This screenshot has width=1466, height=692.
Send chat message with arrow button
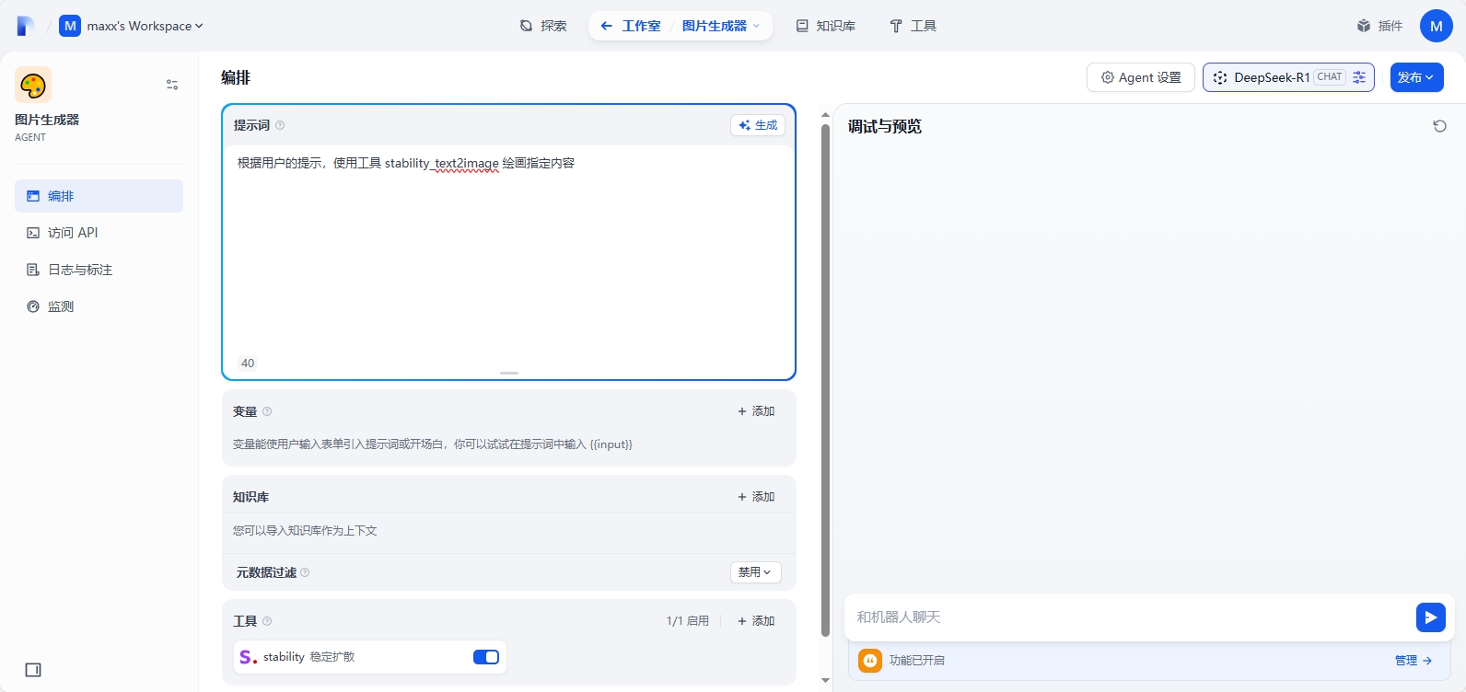pyautogui.click(x=1430, y=617)
